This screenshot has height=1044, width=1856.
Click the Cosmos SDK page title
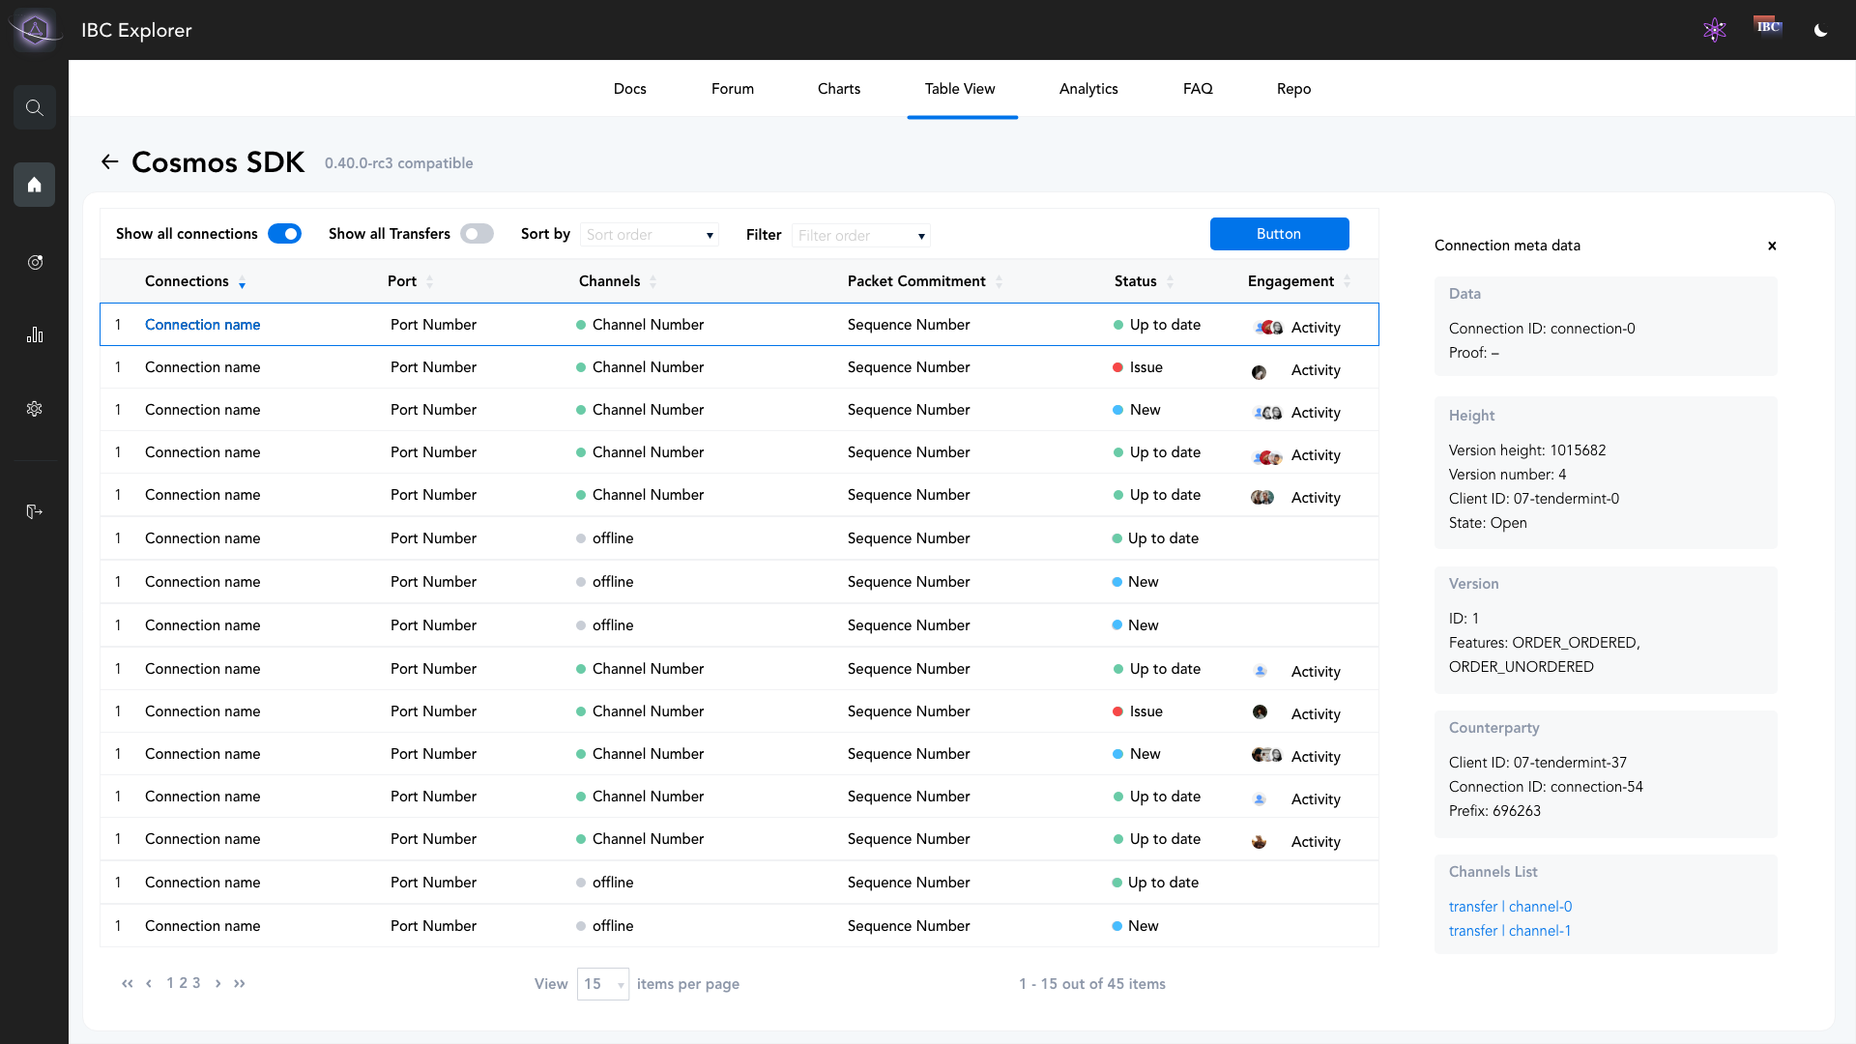point(217,162)
